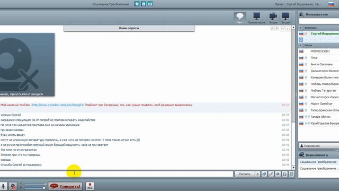This screenshot has width=339, height=191.
Task: Click microphone icon beside Timur
Action: pyautogui.click(x=306, y=58)
